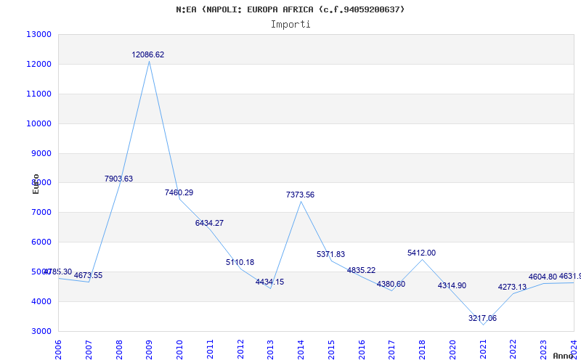Click the 2016 x-axis year label

click(362, 349)
